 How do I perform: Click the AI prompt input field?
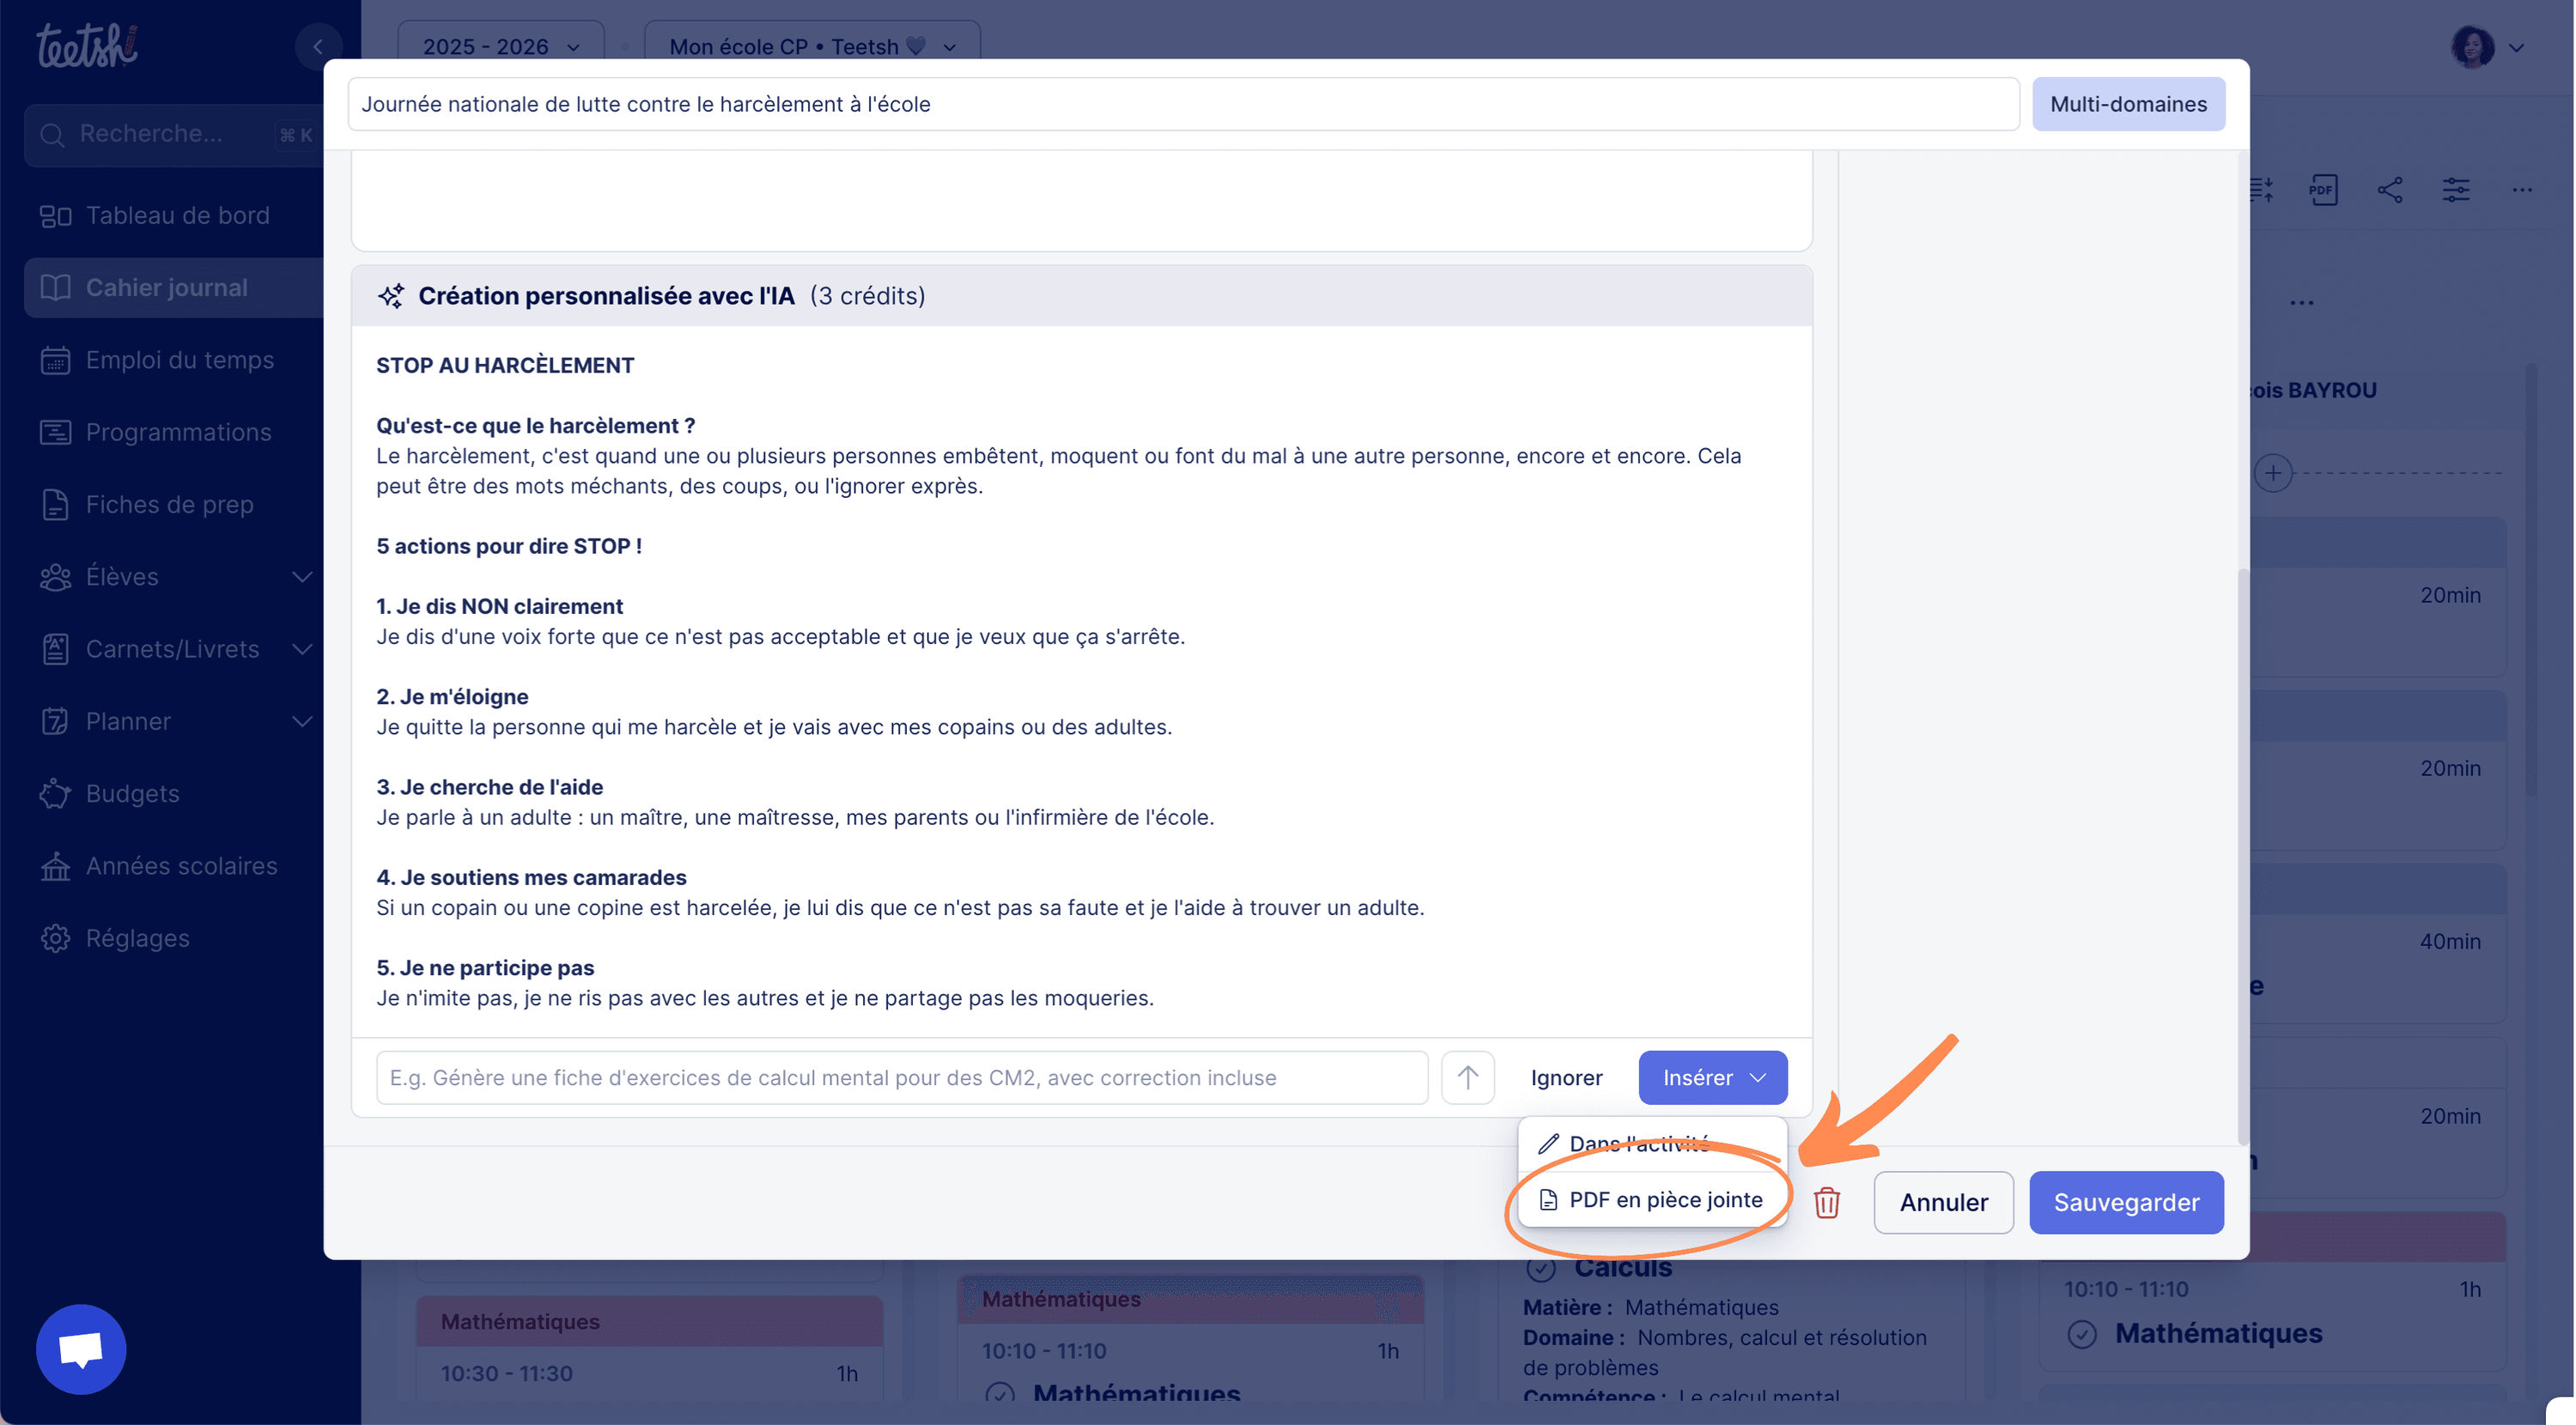click(x=900, y=1077)
